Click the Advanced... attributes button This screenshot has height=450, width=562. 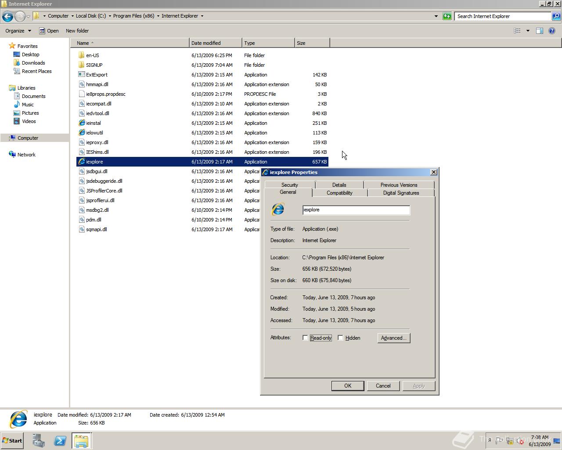(x=394, y=338)
